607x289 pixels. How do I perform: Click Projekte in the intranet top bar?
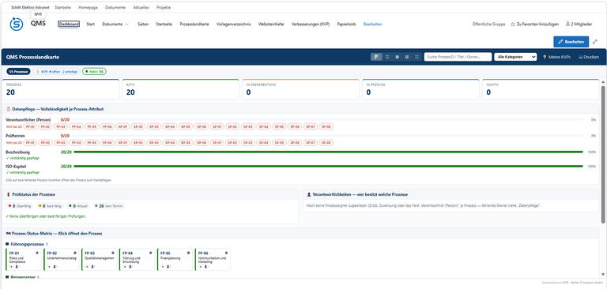click(x=164, y=7)
